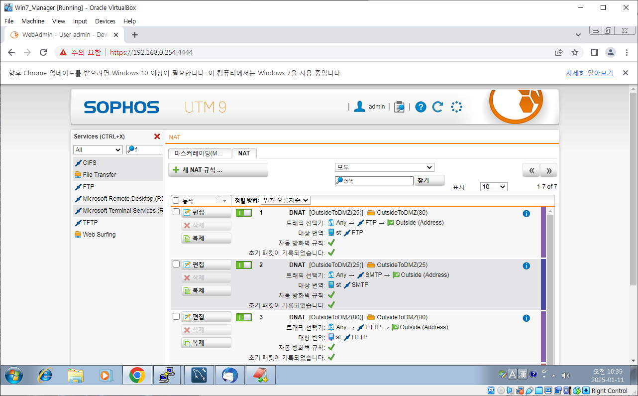Image resolution: width=638 pixels, height=396 pixels.
Task: Click the st host icon in rule 3
Action: 331,337
